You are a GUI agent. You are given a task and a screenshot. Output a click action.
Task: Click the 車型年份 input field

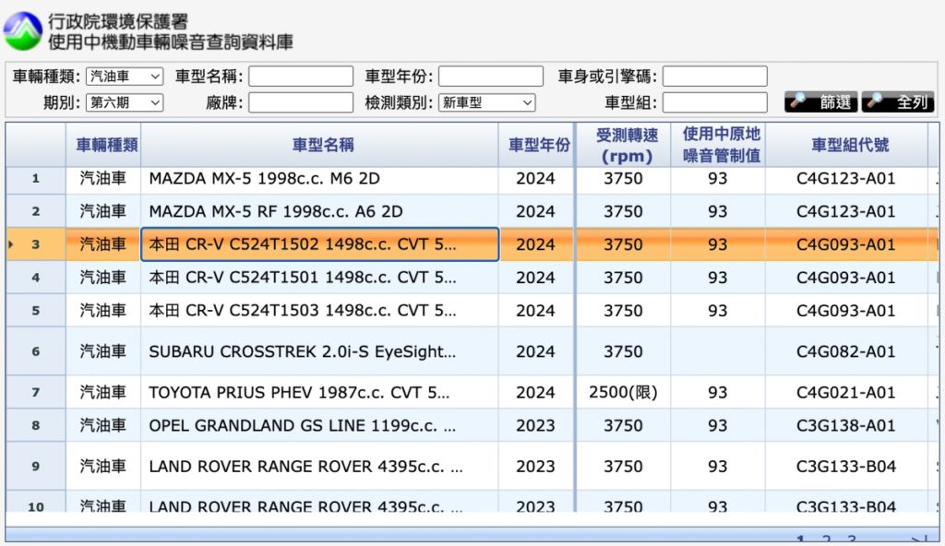tap(491, 77)
